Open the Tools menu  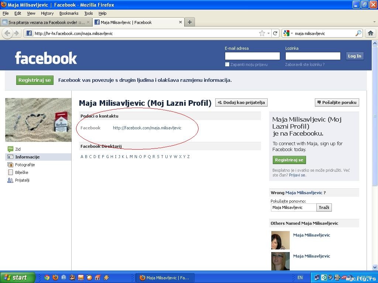[x=89, y=13]
